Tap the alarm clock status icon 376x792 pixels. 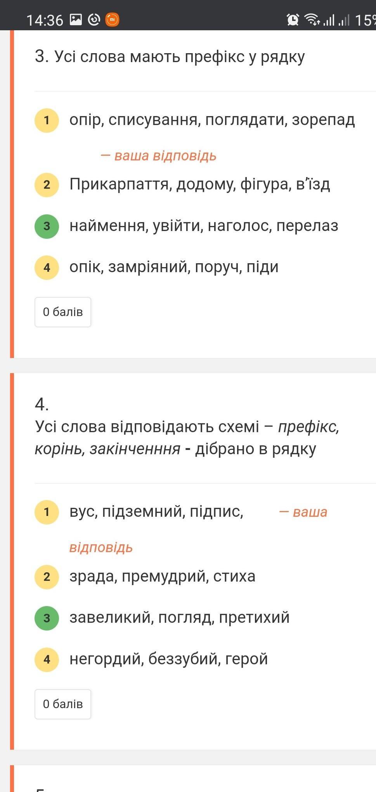coord(293,19)
